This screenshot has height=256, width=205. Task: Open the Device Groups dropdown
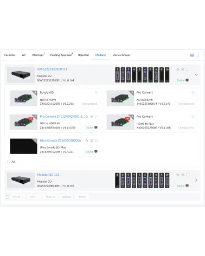click(123, 55)
